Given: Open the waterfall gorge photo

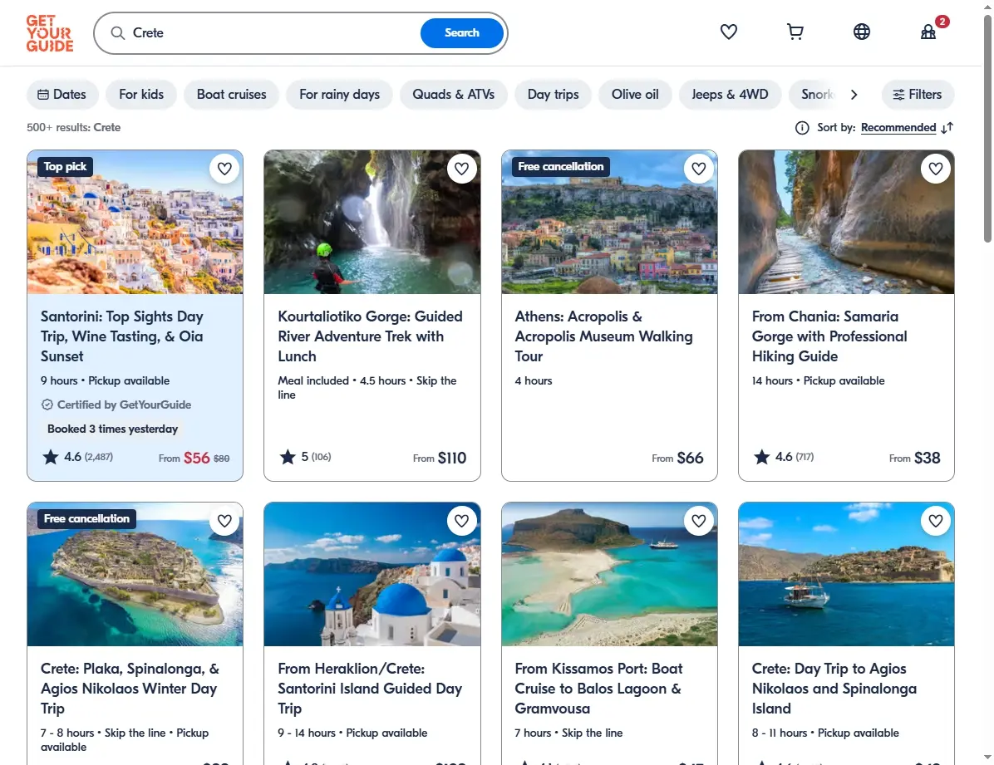Looking at the screenshot, I should pyautogui.click(x=372, y=222).
